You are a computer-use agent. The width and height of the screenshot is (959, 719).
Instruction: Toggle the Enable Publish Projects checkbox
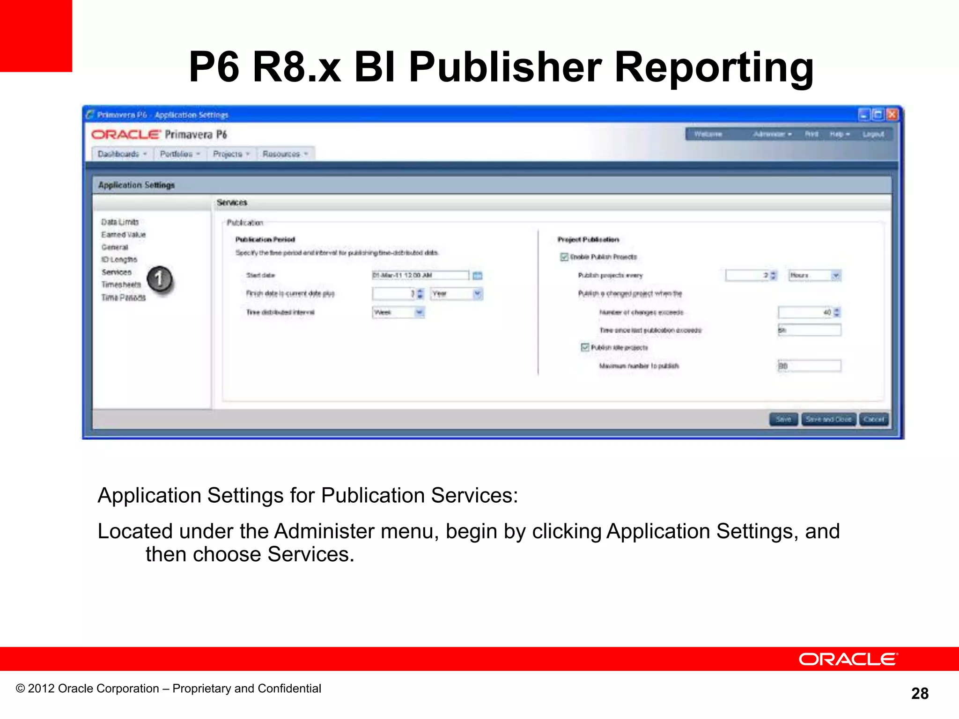click(564, 257)
